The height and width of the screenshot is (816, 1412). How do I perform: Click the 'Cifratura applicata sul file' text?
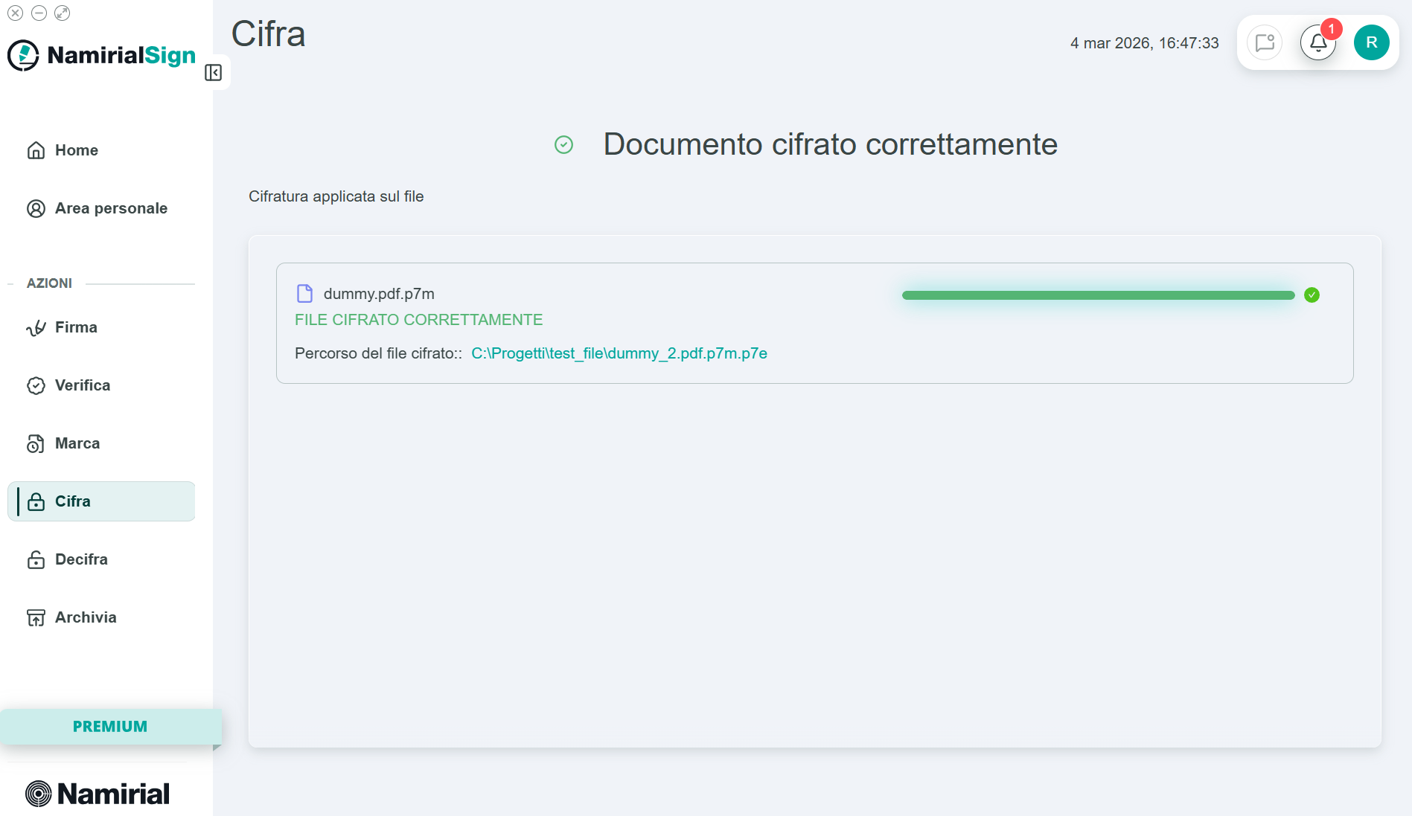[336, 196]
